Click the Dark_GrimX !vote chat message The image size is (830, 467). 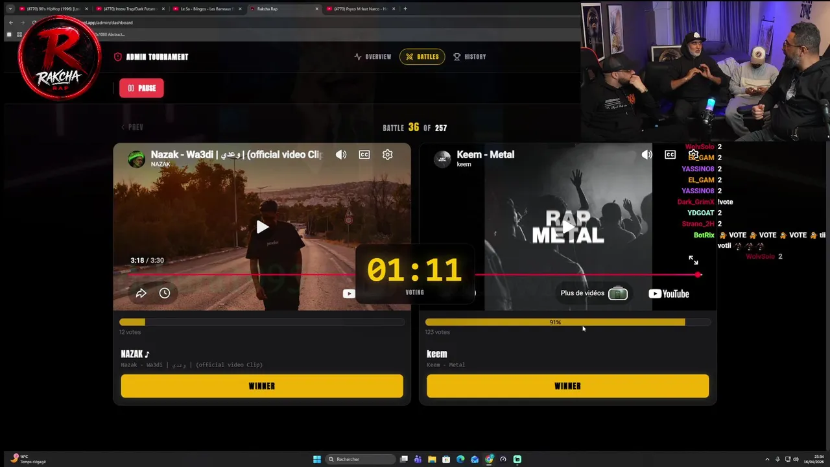(x=705, y=202)
